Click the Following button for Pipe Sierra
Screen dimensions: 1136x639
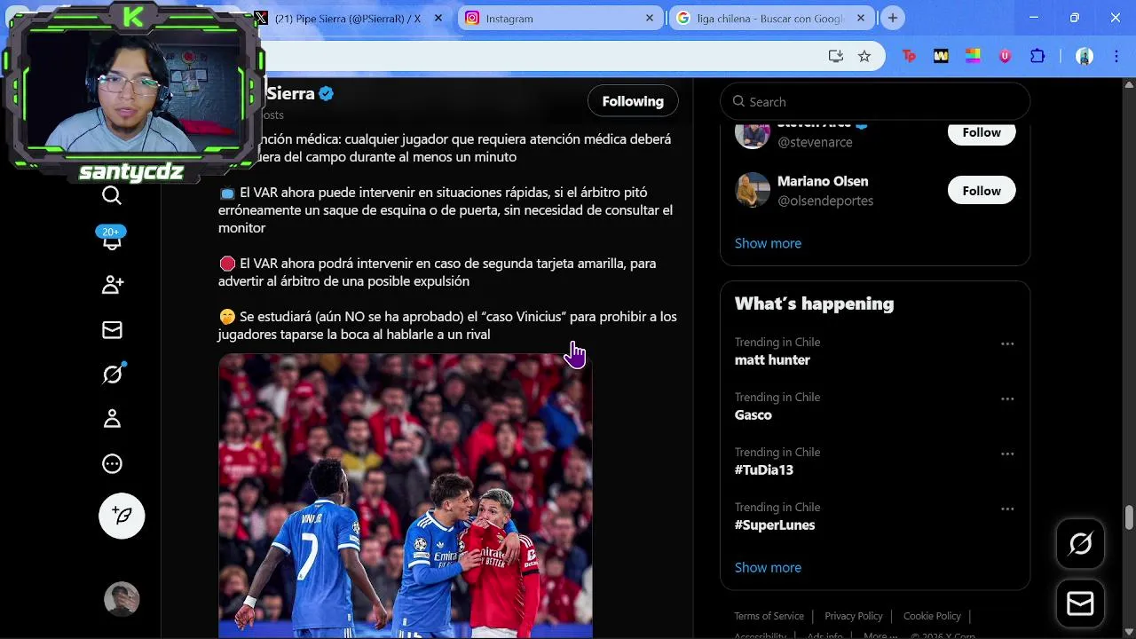pyautogui.click(x=633, y=101)
